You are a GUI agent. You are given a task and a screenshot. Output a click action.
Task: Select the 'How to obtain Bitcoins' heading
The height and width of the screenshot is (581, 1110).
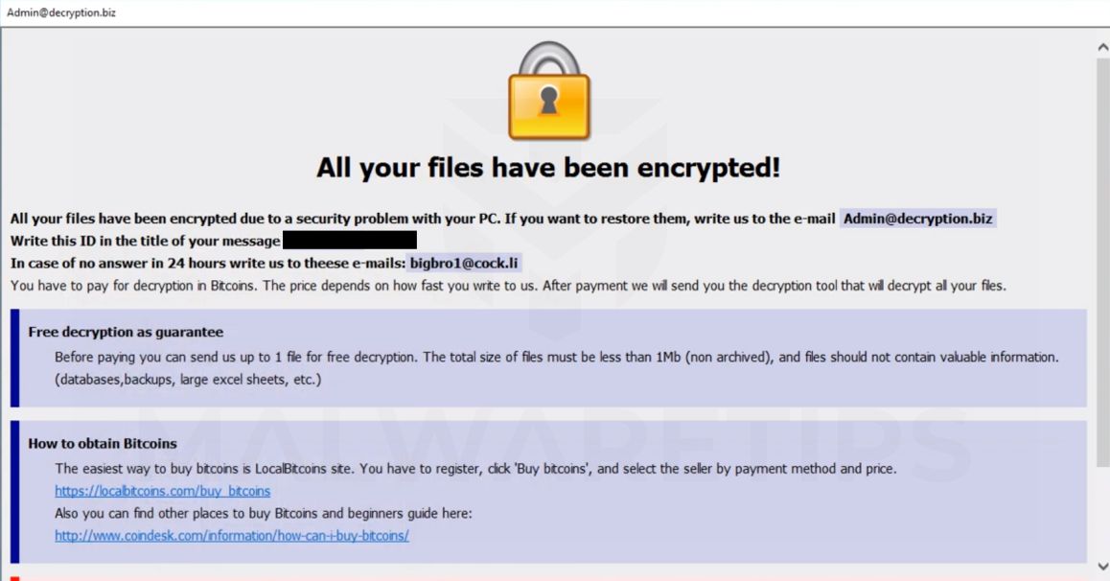[103, 443]
